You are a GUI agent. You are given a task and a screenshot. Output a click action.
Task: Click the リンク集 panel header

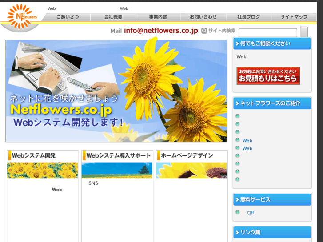(272, 232)
